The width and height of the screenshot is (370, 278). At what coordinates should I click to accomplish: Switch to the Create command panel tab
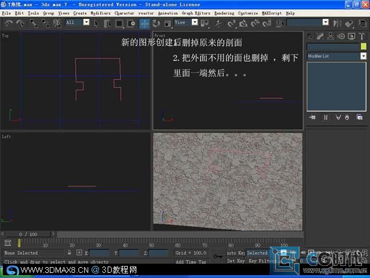310,36
